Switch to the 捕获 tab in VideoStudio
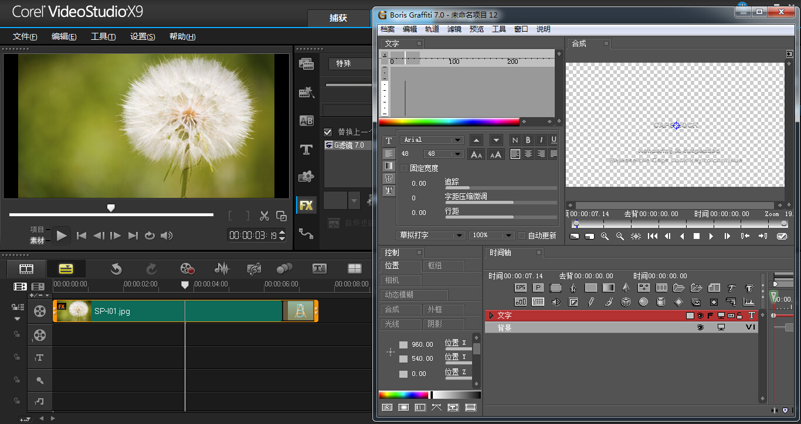 (x=338, y=18)
